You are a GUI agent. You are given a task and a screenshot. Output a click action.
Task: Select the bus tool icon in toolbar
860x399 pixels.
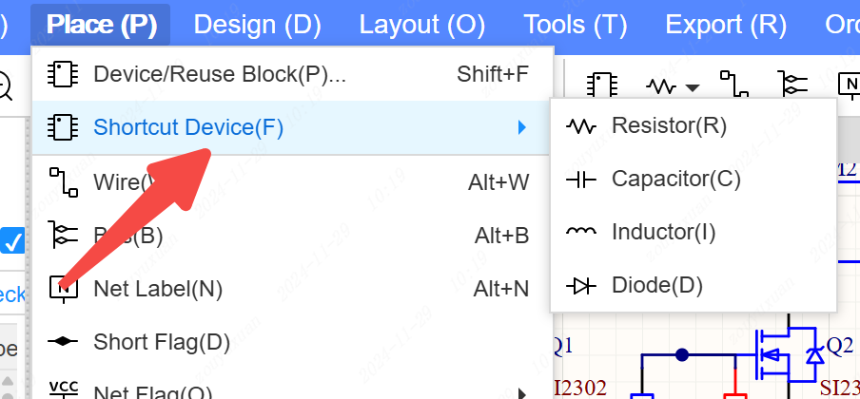[792, 85]
